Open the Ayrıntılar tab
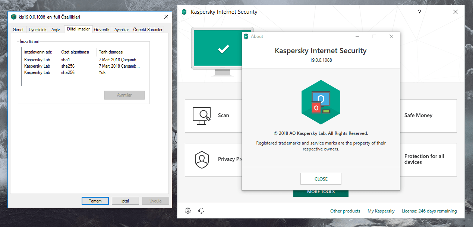The image size is (473, 227). point(122,30)
